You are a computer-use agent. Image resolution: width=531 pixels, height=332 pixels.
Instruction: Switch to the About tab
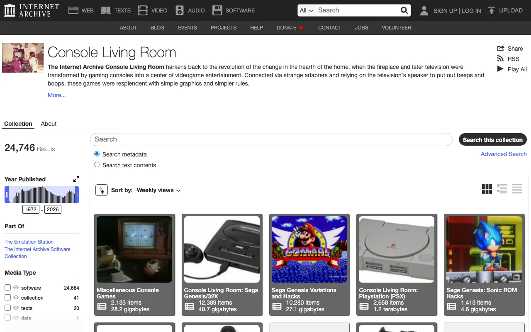[49, 124]
